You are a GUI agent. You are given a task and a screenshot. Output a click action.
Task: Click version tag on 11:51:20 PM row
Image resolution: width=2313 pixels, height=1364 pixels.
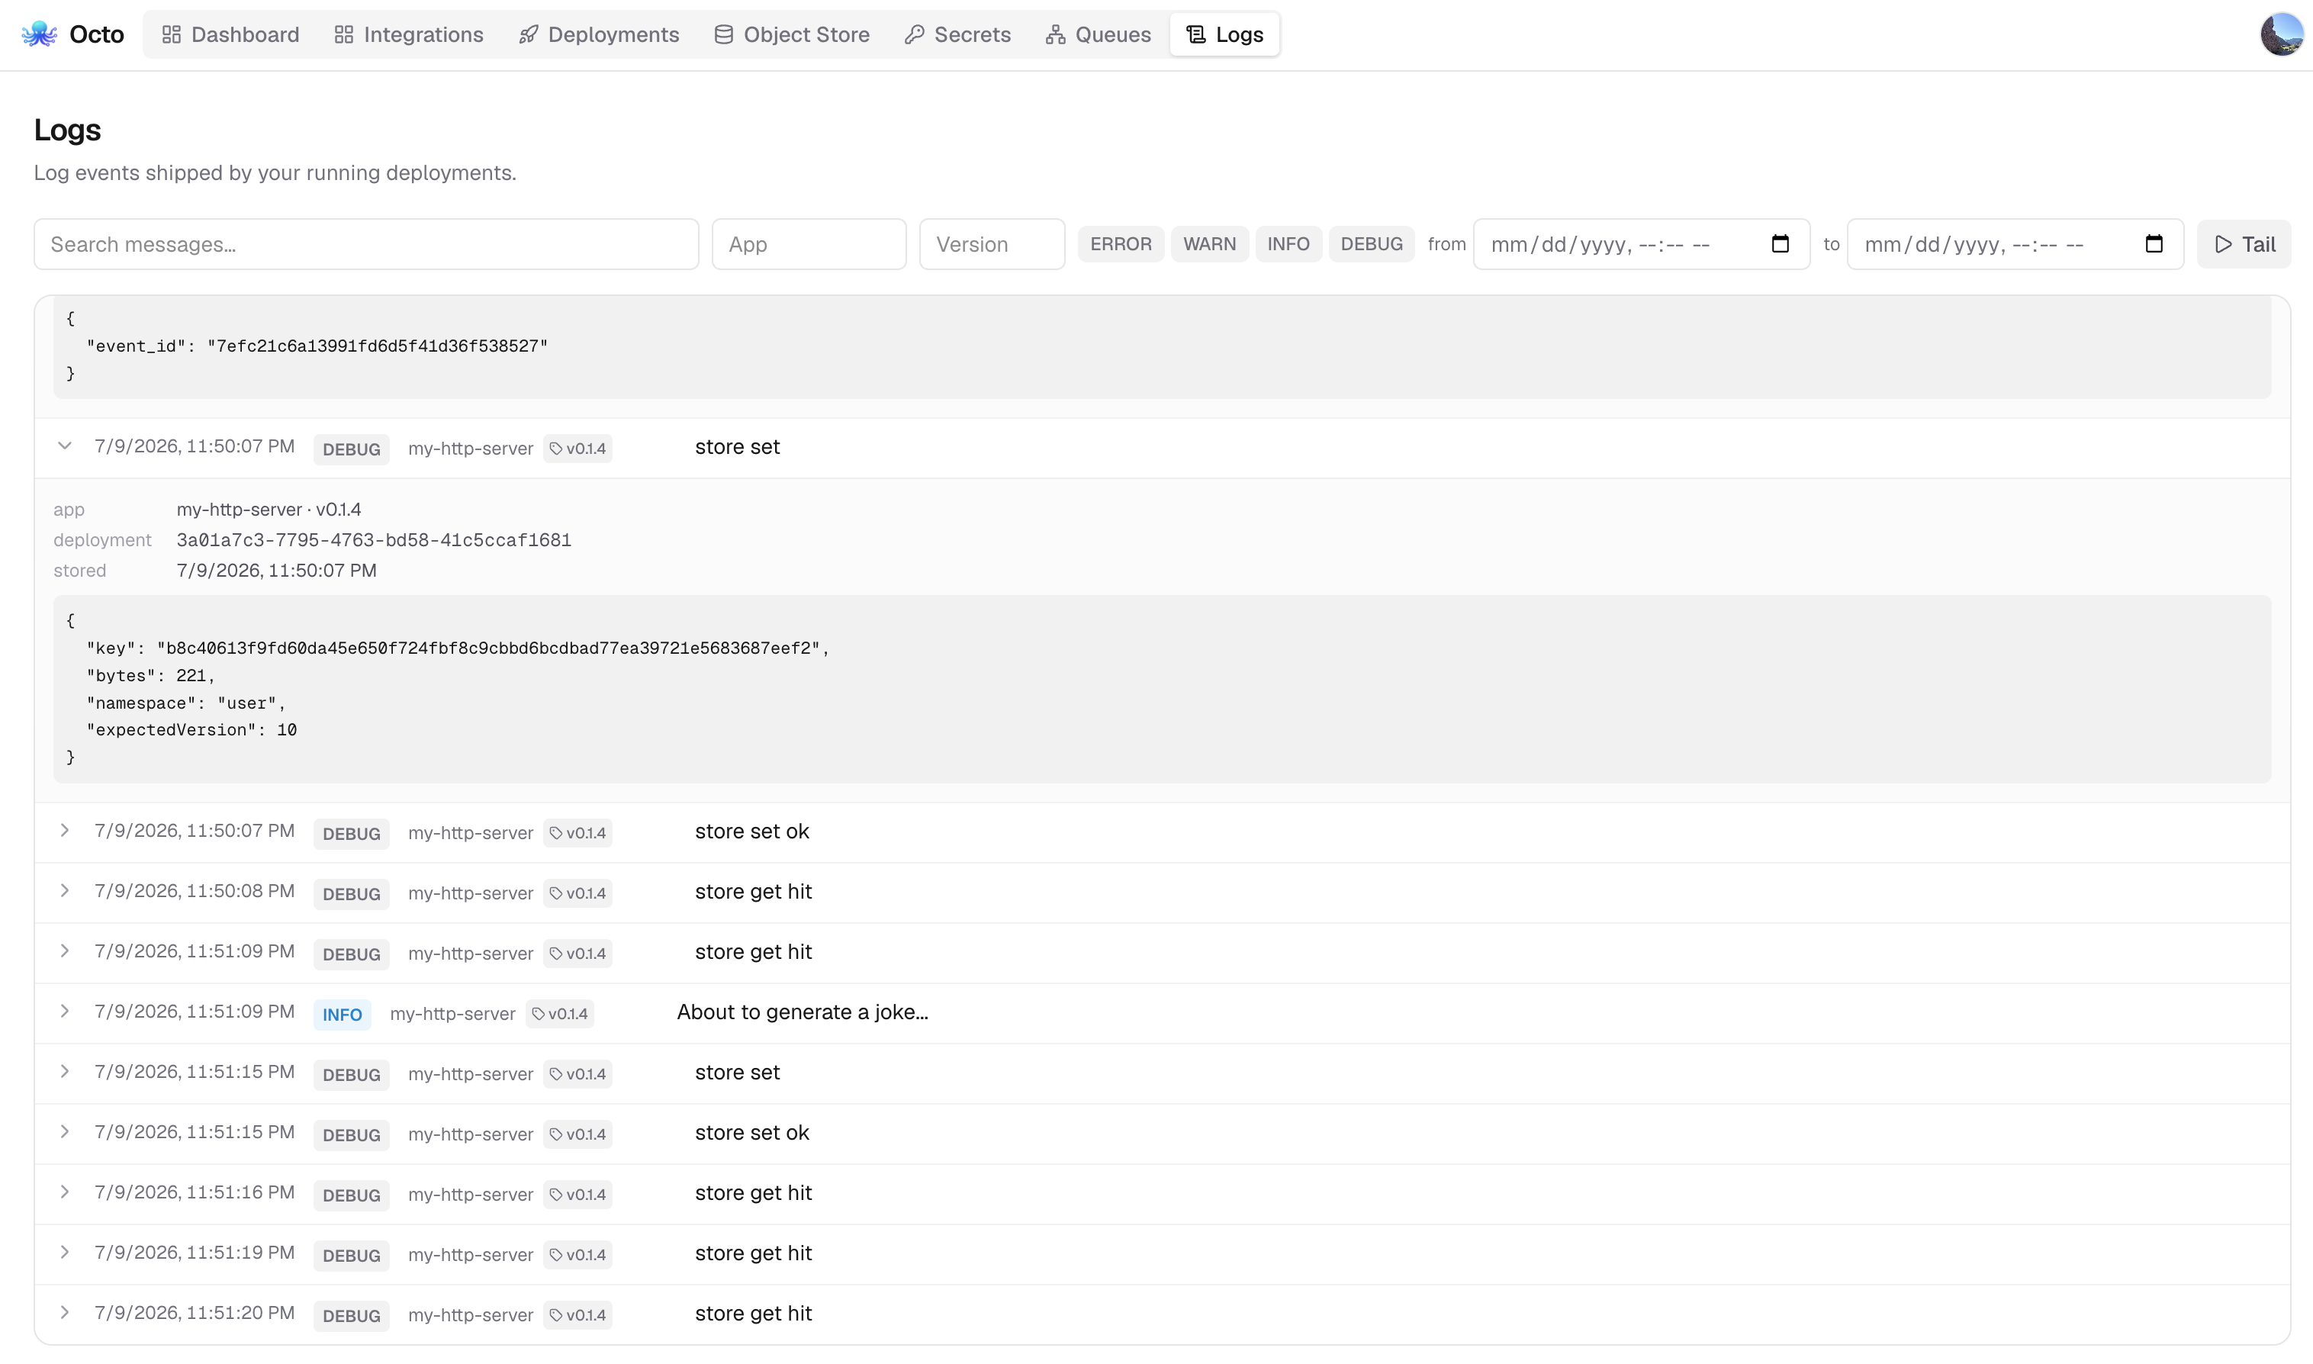coord(578,1315)
